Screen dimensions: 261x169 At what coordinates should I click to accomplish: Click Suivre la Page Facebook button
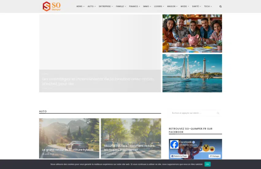click(179, 156)
